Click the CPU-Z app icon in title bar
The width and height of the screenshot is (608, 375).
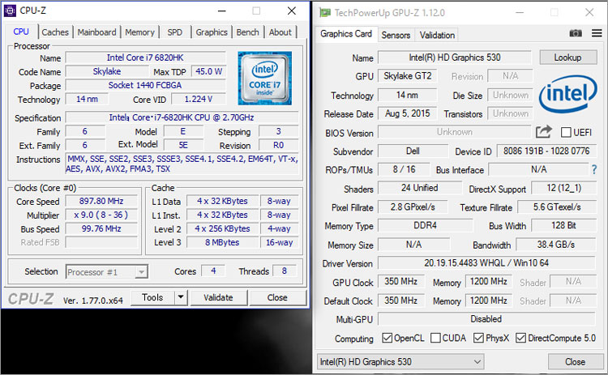10,11
